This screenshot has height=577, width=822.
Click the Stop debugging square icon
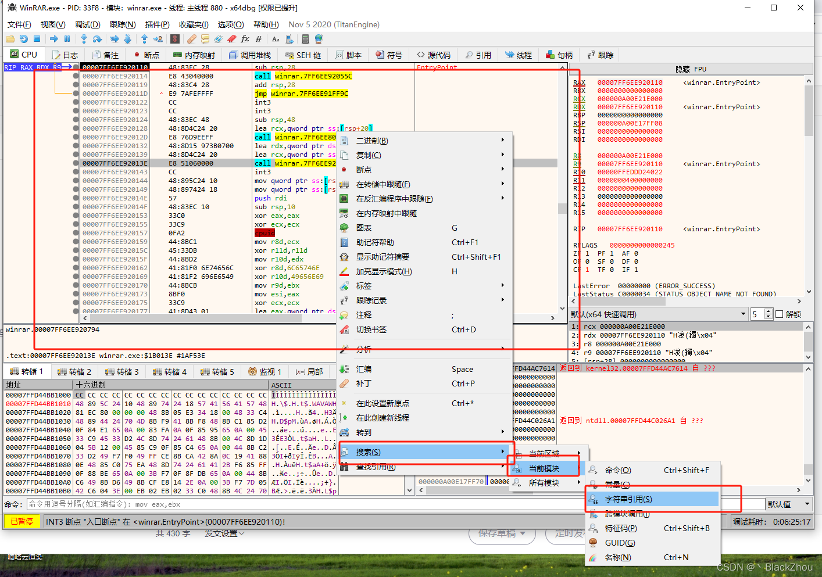coord(37,39)
